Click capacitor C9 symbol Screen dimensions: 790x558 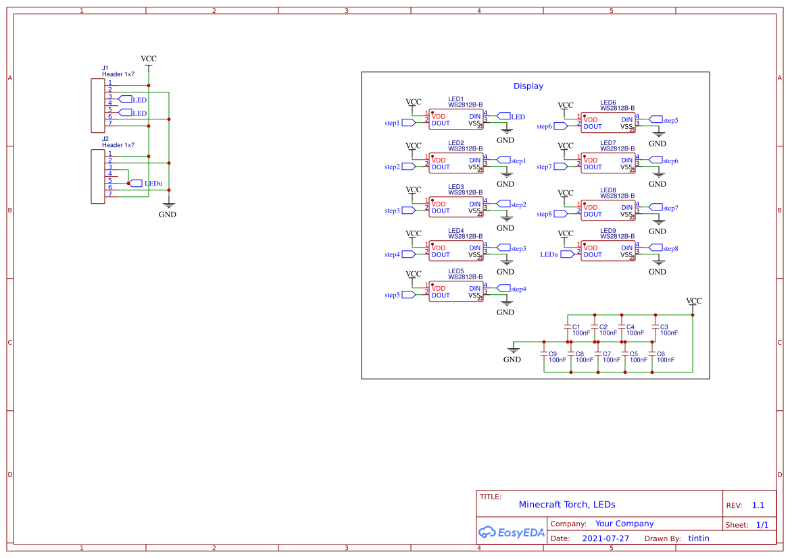pyautogui.click(x=544, y=355)
